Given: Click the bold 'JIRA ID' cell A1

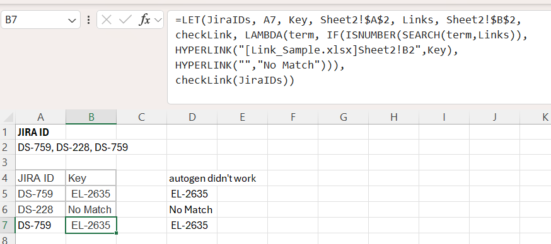Looking at the screenshot, I should pos(40,132).
